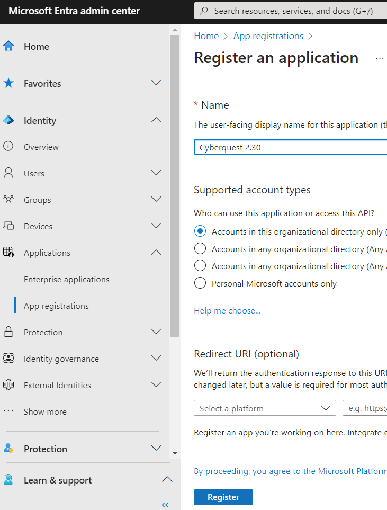The width and height of the screenshot is (387, 510).
Task: Click the Devices monitor icon
Action: [x=8, y=226]
